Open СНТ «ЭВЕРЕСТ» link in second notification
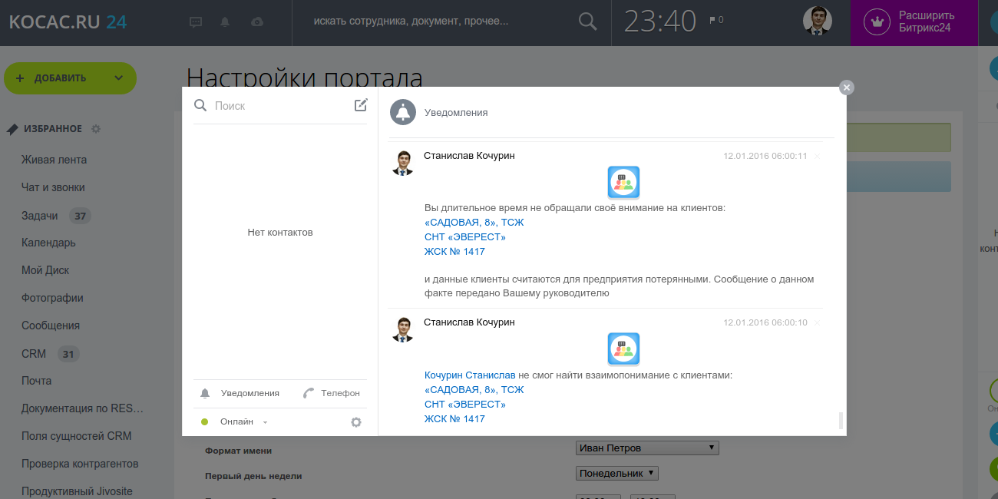 465,404
